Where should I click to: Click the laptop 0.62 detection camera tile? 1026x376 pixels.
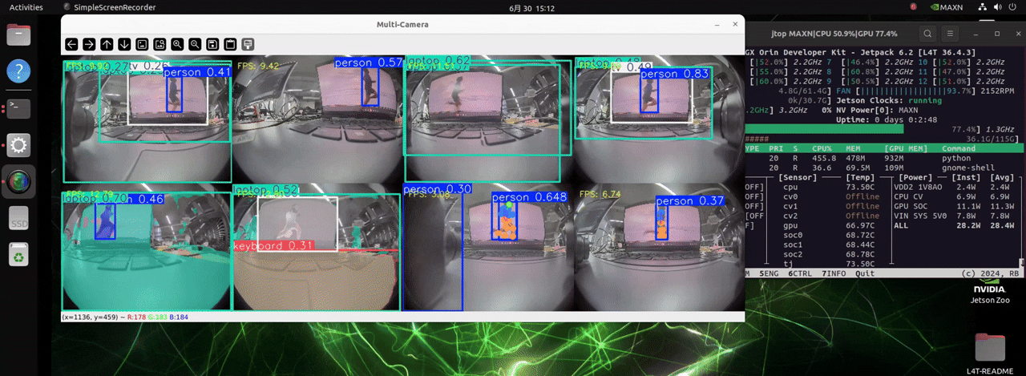click(x=487, y=120)
